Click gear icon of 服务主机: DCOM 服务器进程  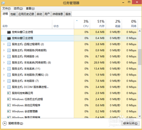tap(9, 87)
